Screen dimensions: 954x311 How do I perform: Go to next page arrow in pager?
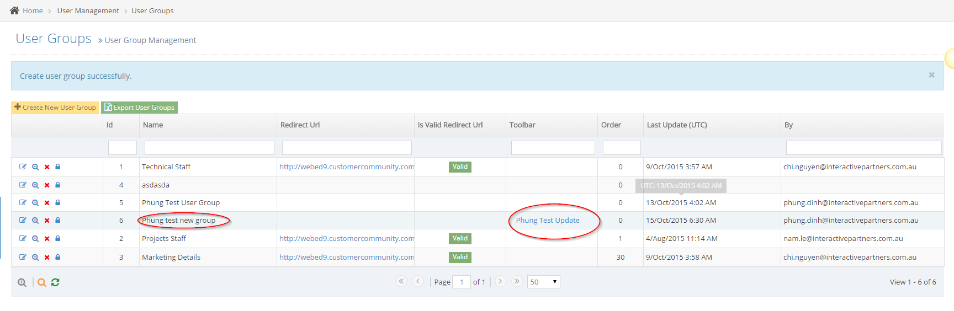click(x=500, y=281)
